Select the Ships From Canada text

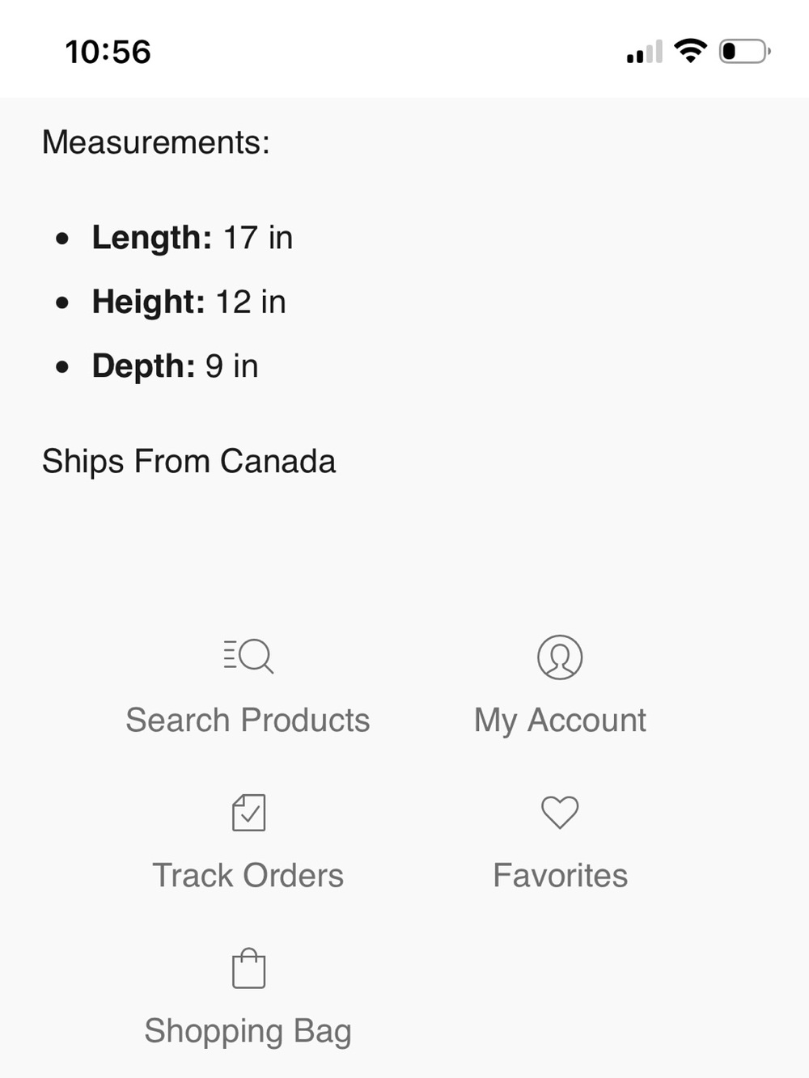click(188, 461)
